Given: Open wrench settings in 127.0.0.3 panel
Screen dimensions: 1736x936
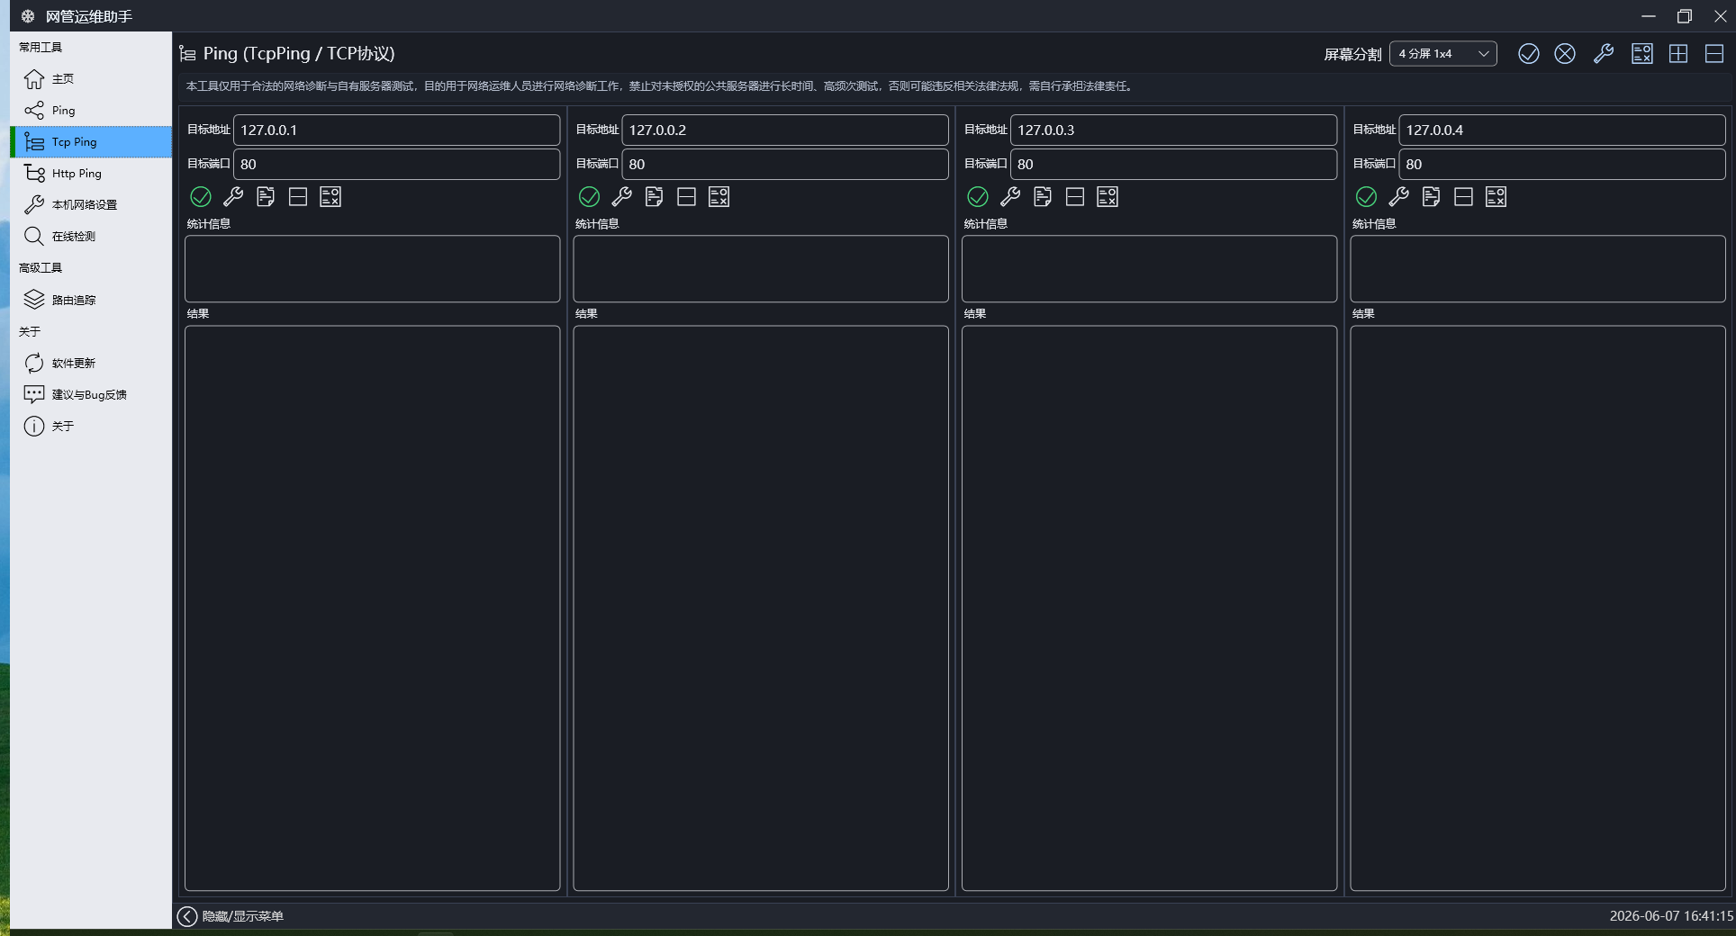Looking at the screenshot, I should [1010, 196].
